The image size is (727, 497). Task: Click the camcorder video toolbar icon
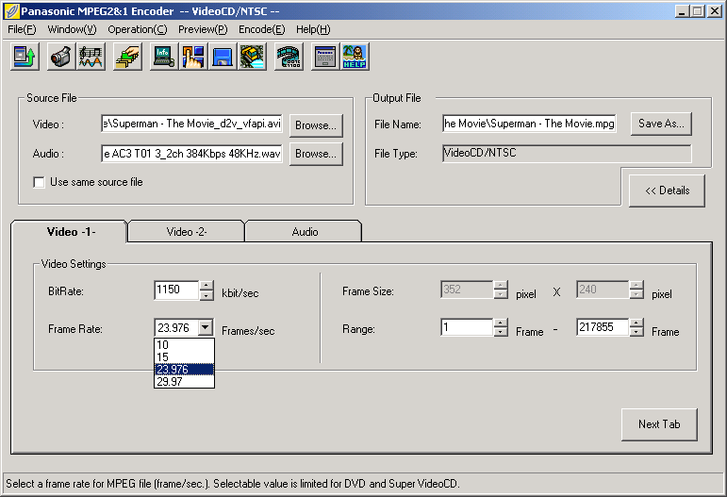coord(61,57)
